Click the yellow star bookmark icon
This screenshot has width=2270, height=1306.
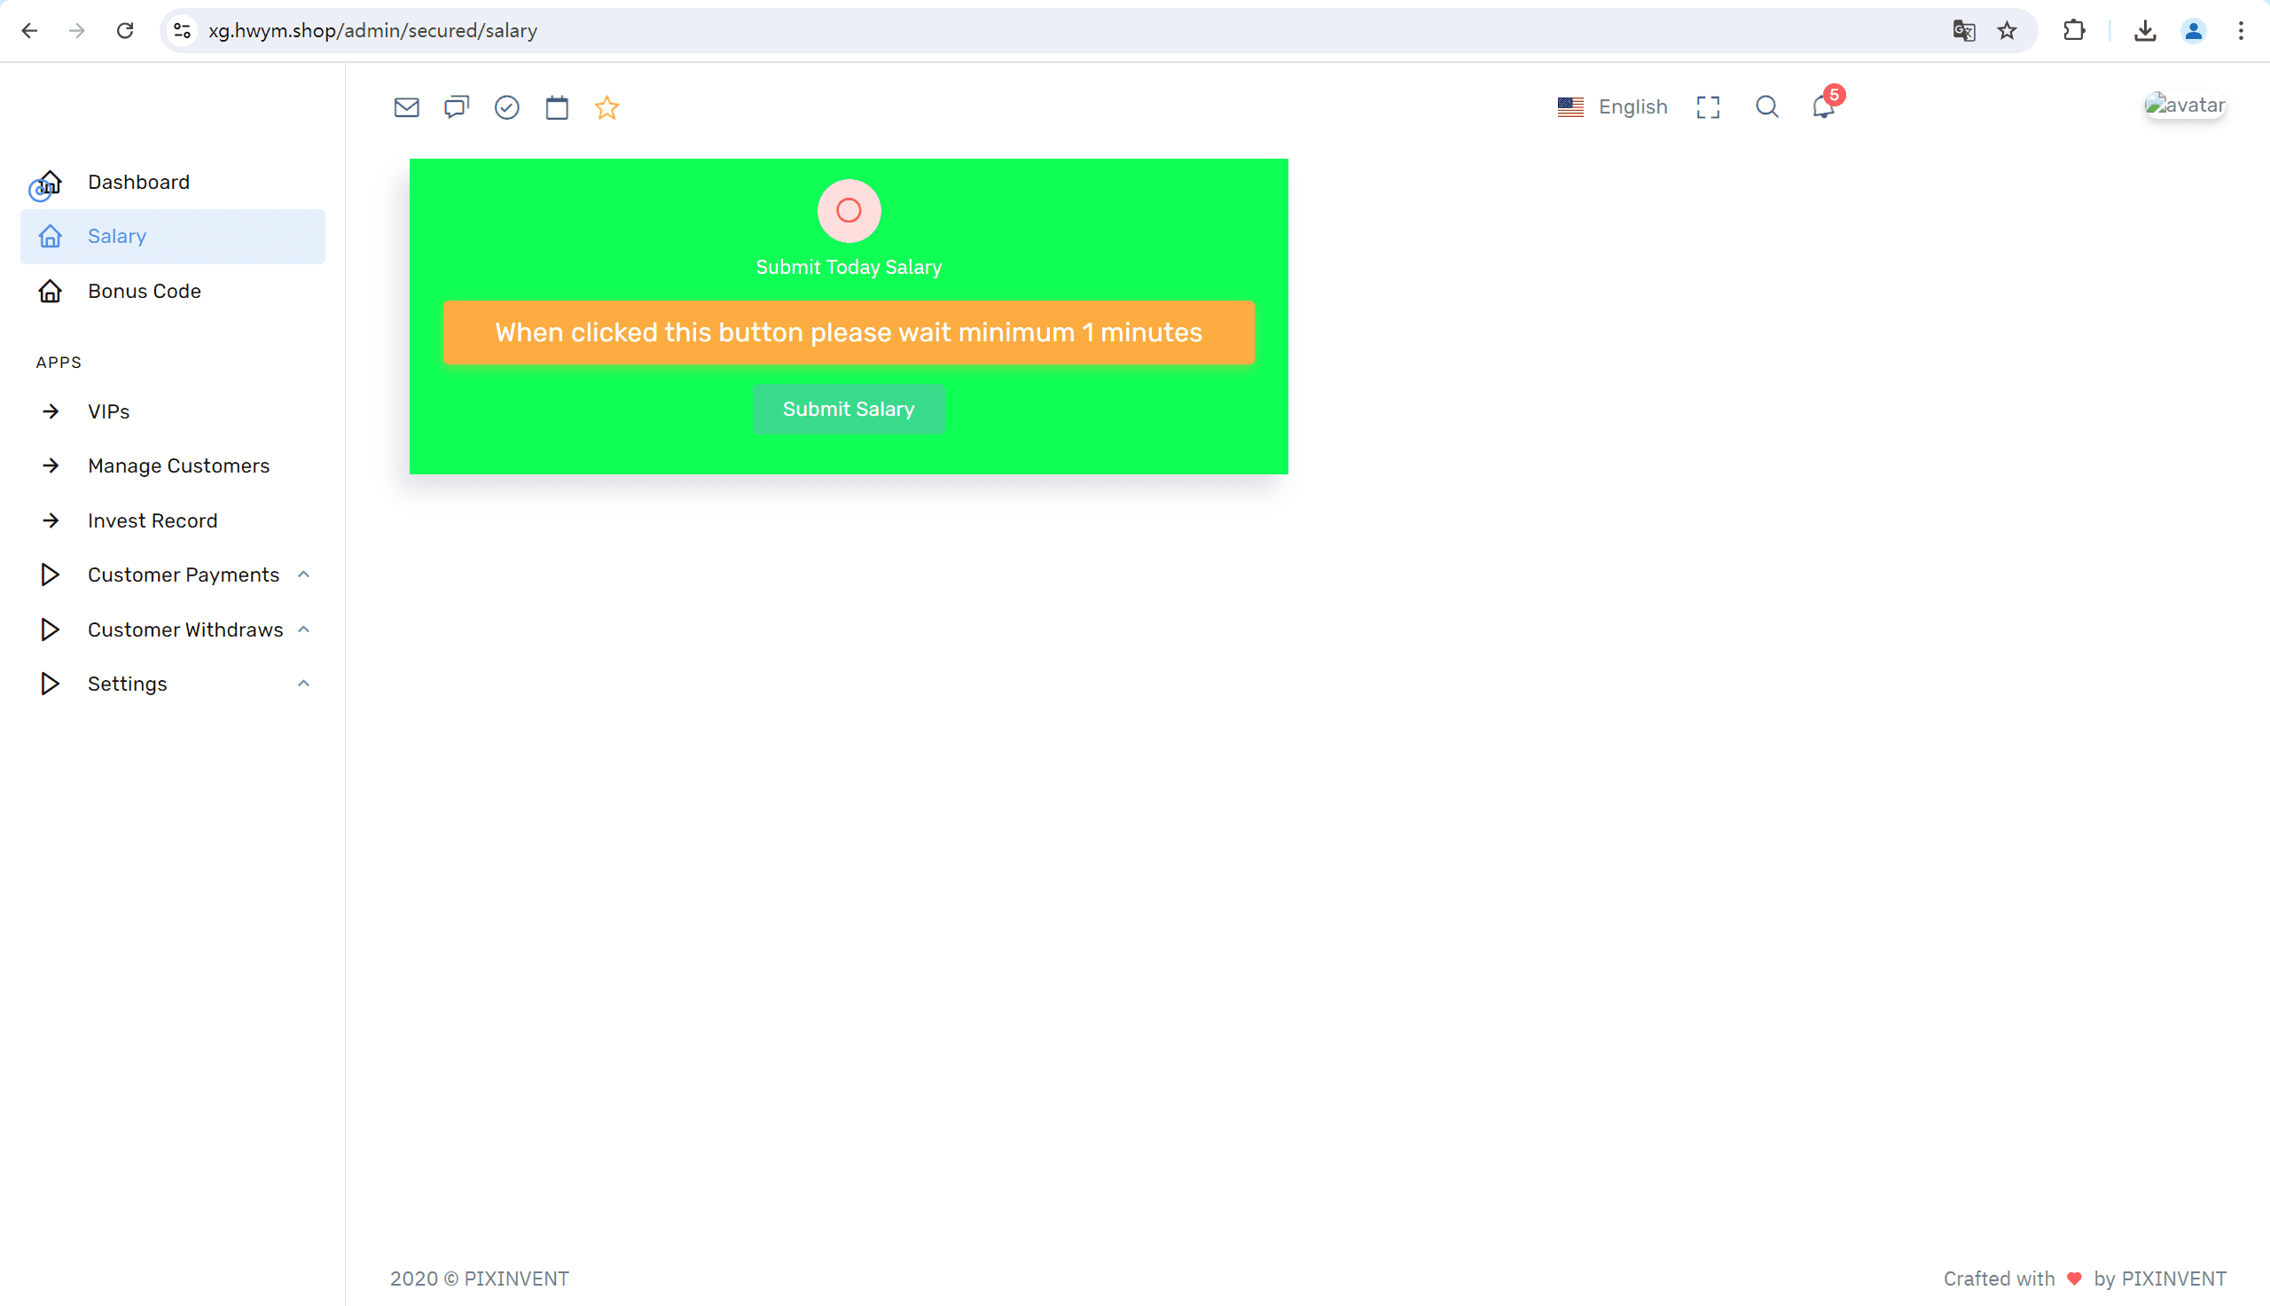(x=607, y=107)
